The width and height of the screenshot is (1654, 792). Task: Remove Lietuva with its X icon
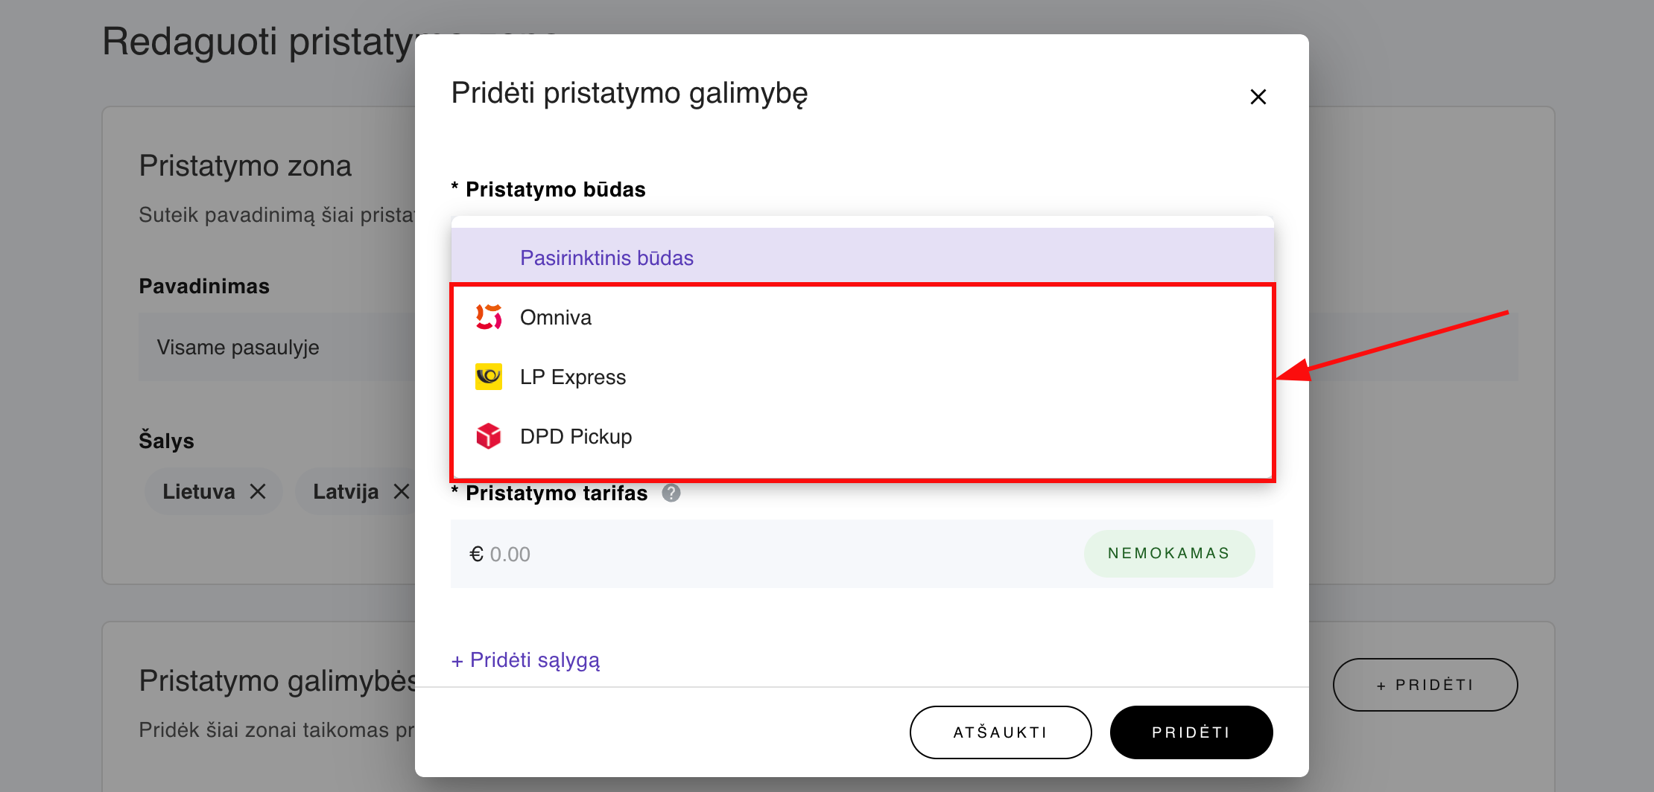pyautogui.click(x=258, y=491)
